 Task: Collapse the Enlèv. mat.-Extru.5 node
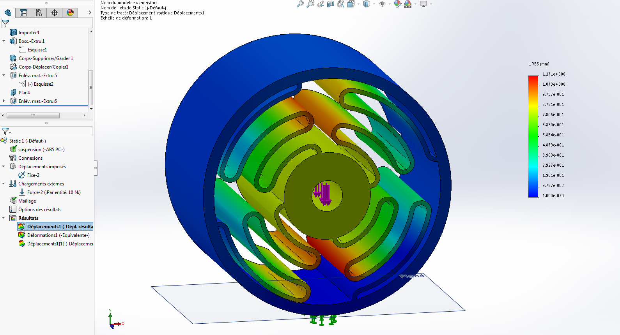4,75
